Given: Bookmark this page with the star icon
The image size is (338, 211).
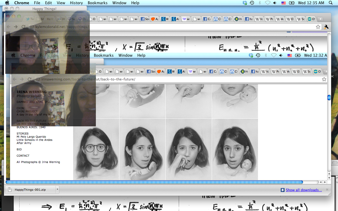Looking at the screenshot, I should coord(318,27).
